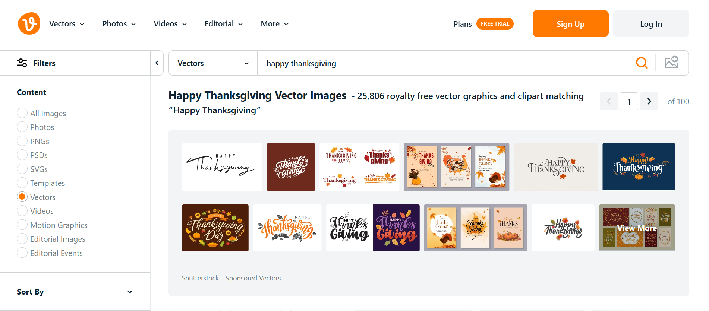Viewport: 709px width, 311px height.
Task: Click the View More thumbnail
Action: [x=637, y=228]
